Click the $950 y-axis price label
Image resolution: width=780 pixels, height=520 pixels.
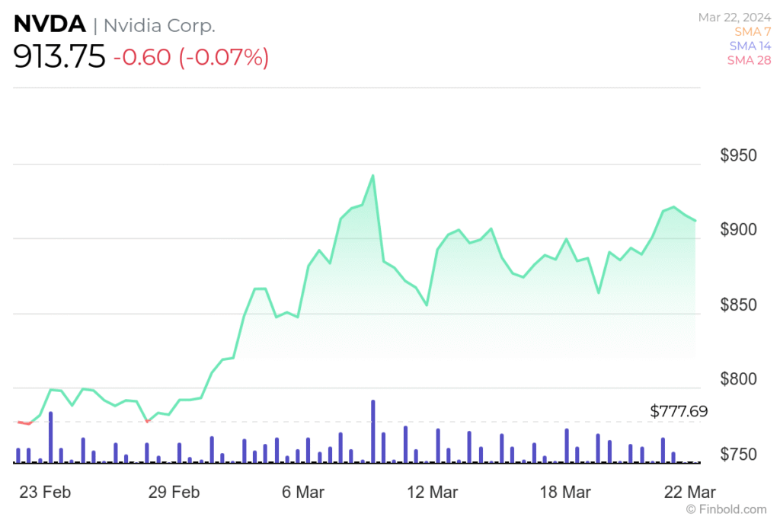pos(740,156)
